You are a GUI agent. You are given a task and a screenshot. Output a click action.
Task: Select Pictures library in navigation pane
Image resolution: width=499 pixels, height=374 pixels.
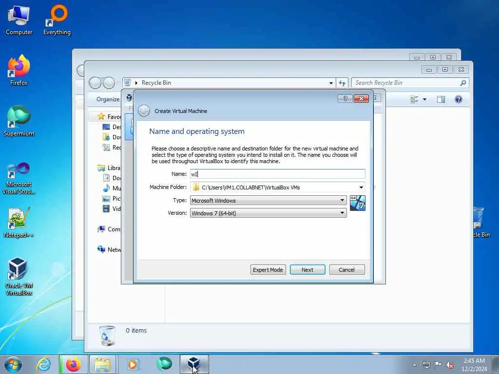click(112, 199)
